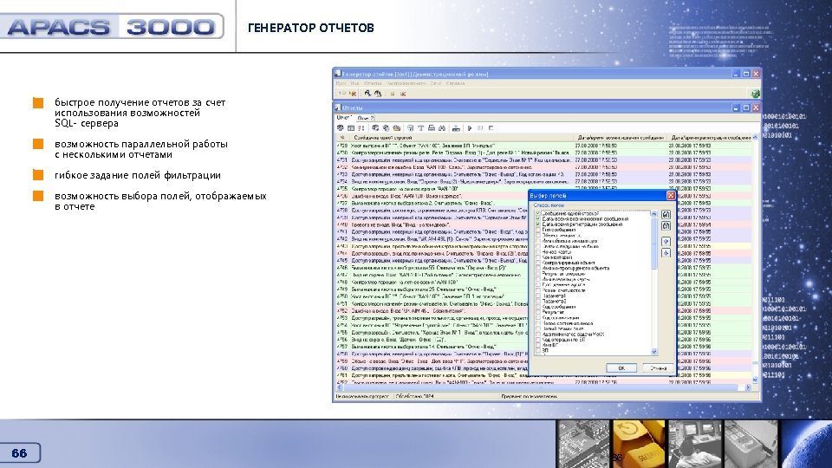Switch to the second report tab

[x=365, y=118]
